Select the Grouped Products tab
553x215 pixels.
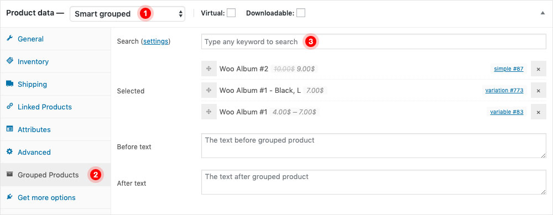click(x=55, y=175)
